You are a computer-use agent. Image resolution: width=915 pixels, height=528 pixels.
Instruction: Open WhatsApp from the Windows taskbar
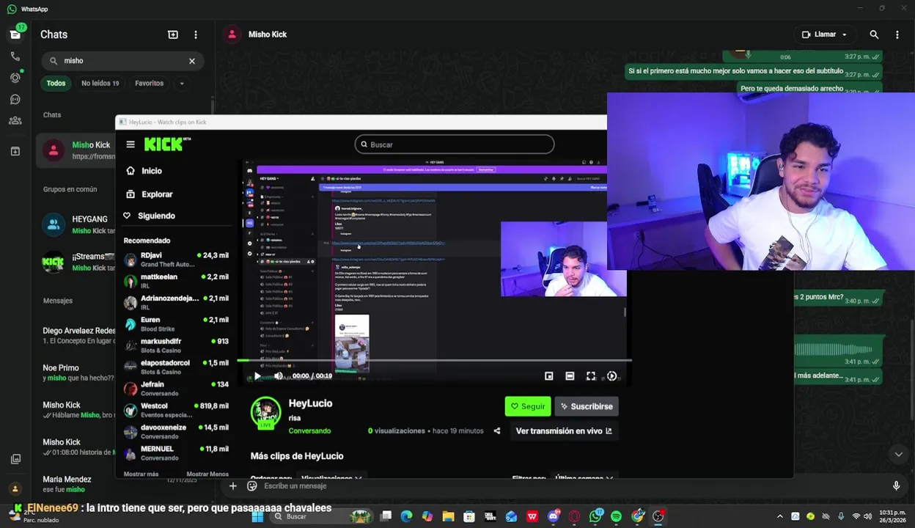[x=595, y=516]
